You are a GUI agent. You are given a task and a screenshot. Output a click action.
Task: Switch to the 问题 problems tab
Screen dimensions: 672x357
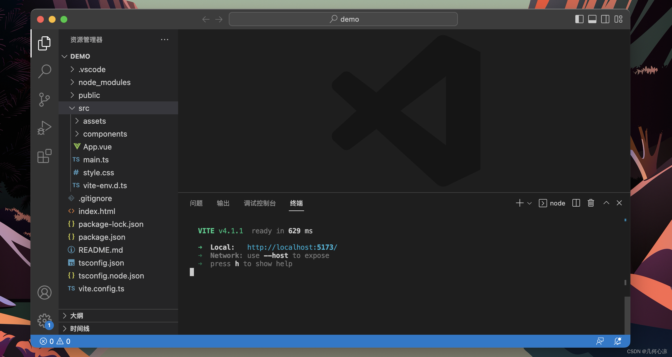[x=196, y=203]
